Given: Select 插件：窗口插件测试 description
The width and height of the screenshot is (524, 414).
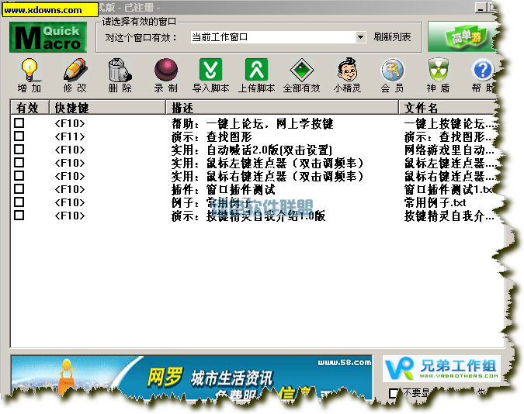Looking at the screenshot, I should tap(224, 189).
